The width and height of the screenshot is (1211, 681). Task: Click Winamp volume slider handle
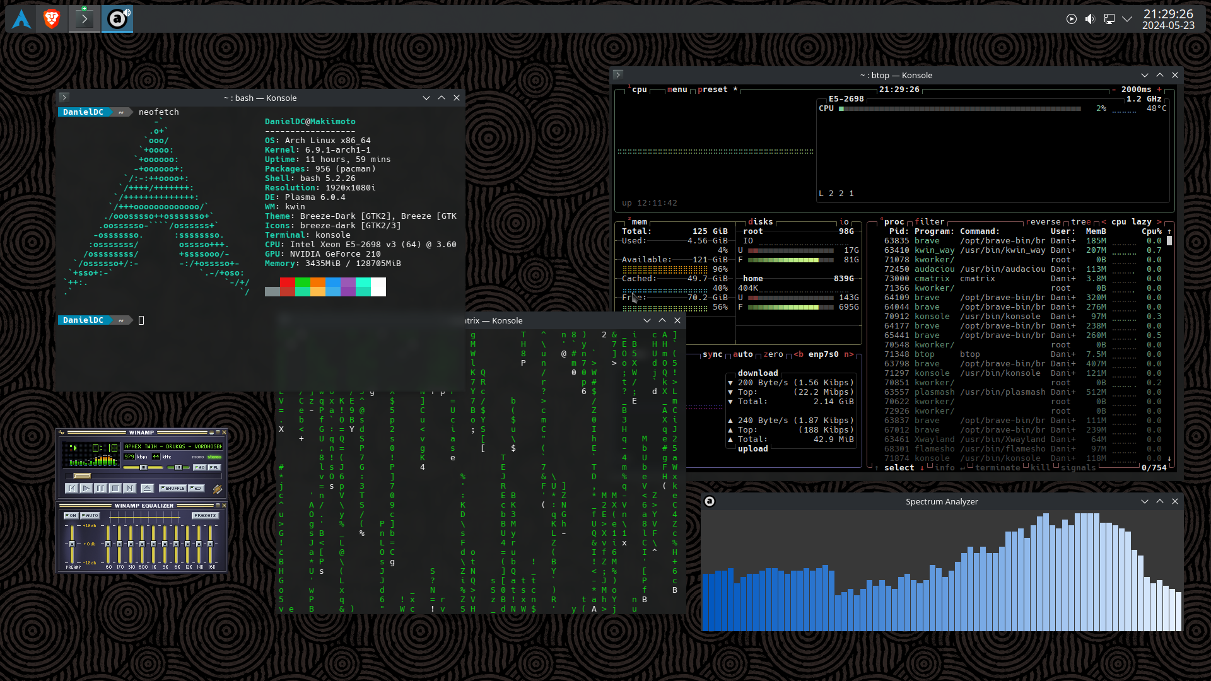[143, 467]
